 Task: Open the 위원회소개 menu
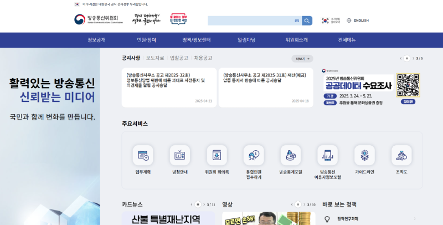point(296,40)
